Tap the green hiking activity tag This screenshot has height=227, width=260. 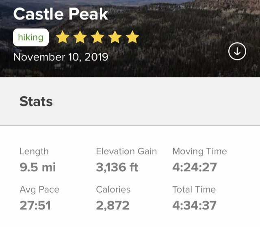tap(31, 37)
